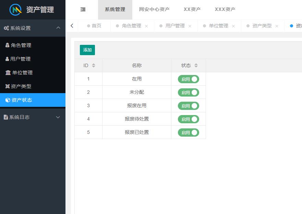Switch off the 报废已处置 status
Screen dimensions: 302x214
[188, 133]
